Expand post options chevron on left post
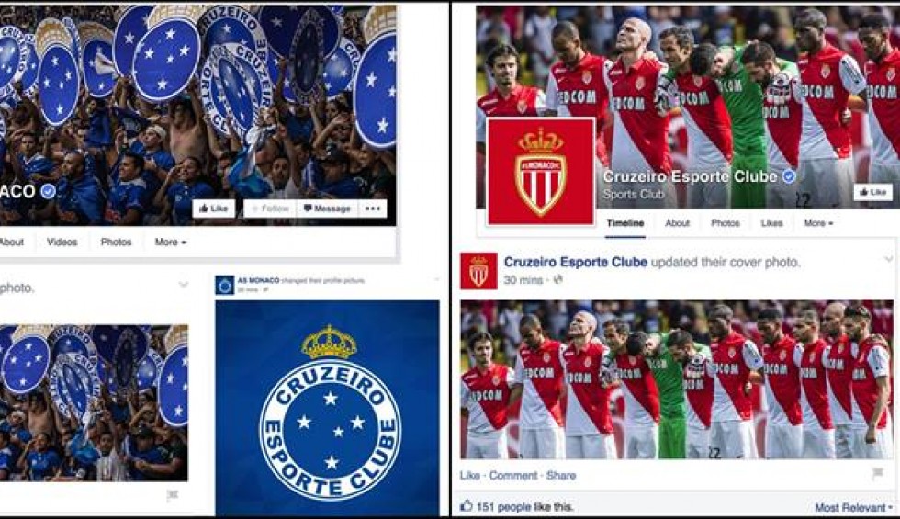This screenshot has width=900, height=519. tap(183, 284)
